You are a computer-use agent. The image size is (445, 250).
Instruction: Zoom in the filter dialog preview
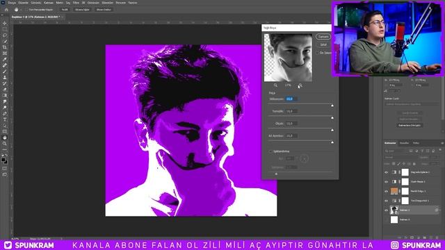click(x=300, y=85)
